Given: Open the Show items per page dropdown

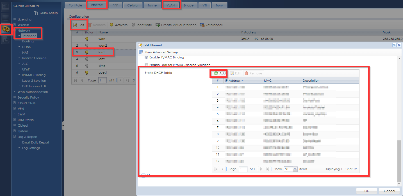Looking at the screenshot, I should (x=295, y=169).
